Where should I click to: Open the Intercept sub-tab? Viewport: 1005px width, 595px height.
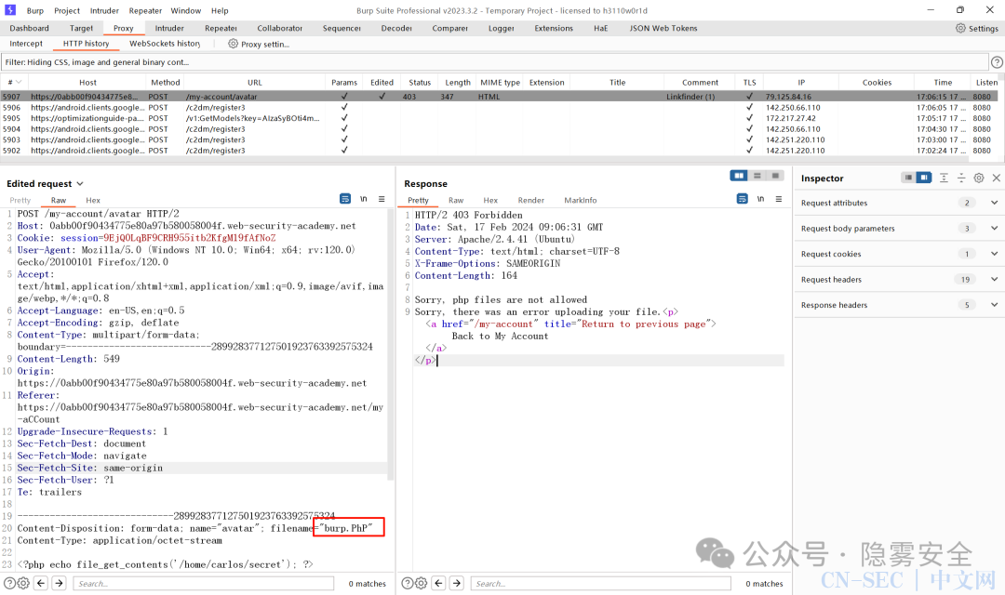[26, 44]
